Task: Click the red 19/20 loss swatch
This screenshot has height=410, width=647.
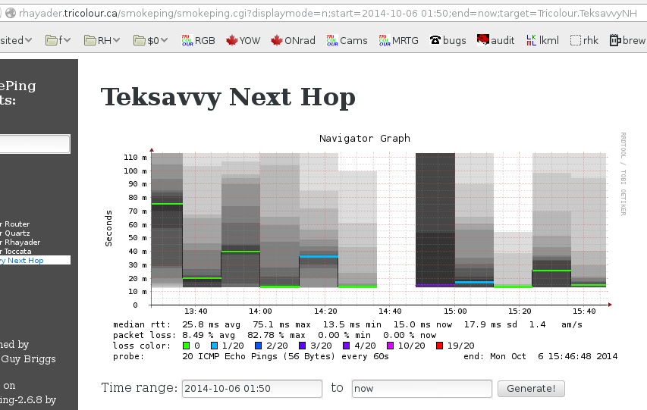Action: click(x=439, y=346)
